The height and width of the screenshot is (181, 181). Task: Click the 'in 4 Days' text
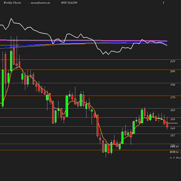[175, 158]
